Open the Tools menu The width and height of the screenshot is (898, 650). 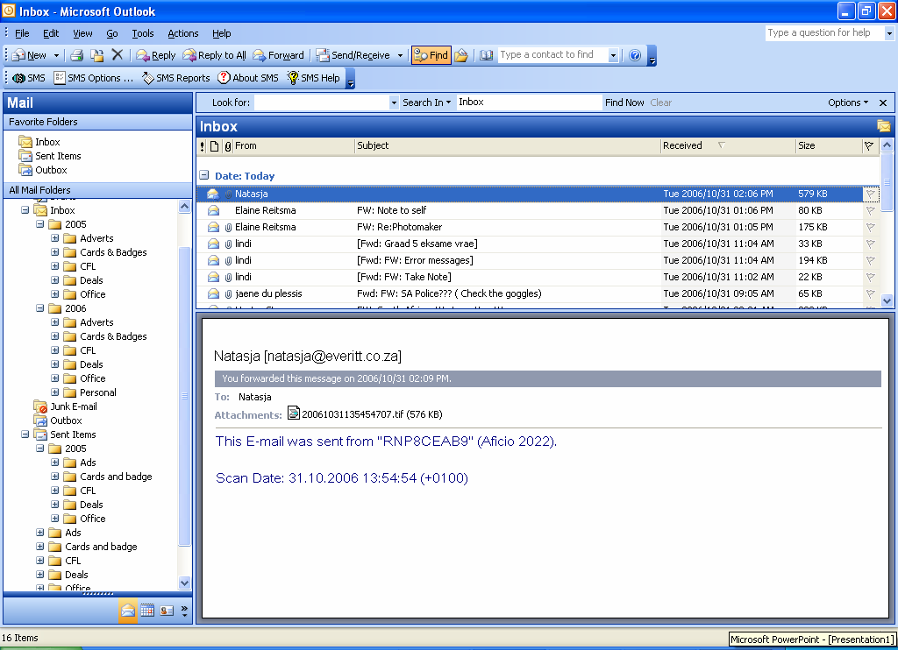142,33
